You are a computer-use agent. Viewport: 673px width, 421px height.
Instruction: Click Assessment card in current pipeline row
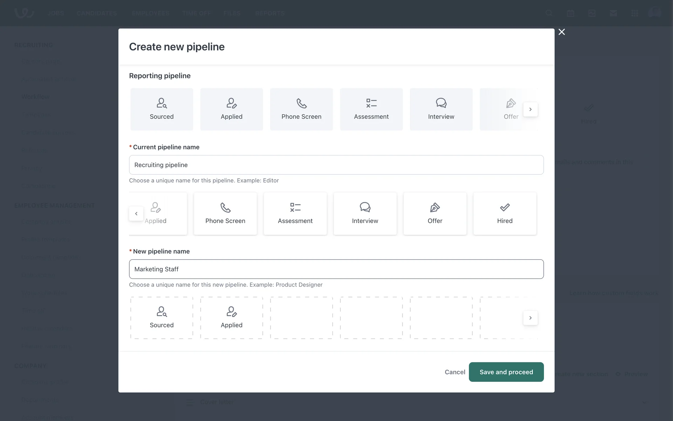[x=295, y=213]
